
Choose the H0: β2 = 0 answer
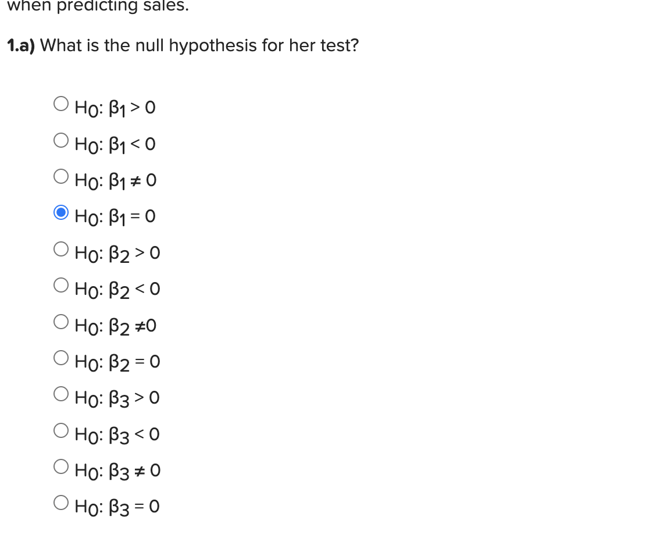click(x=60, y=357)
